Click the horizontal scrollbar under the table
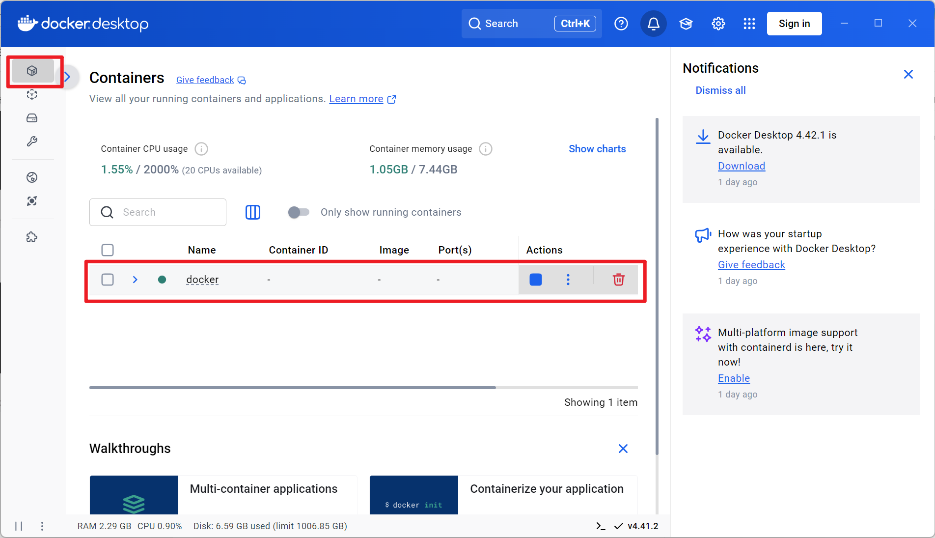935x538 pixels. (x=293, y=388)
